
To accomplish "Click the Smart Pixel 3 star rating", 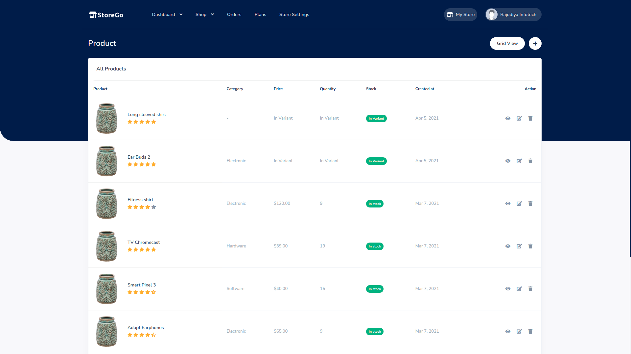I will coord(142,292).
